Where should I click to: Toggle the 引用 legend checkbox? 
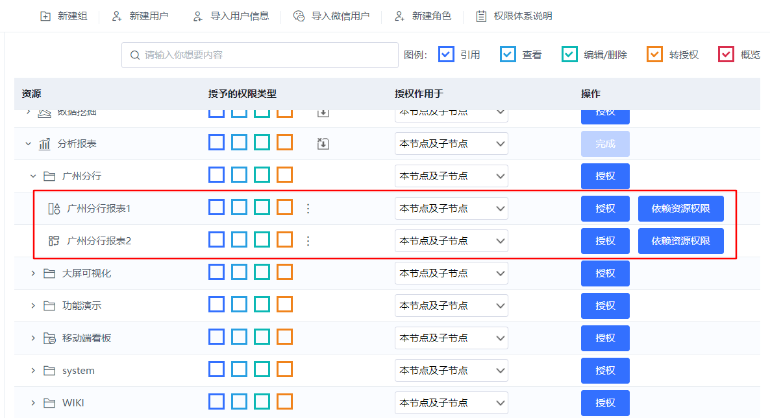point(446,54)
